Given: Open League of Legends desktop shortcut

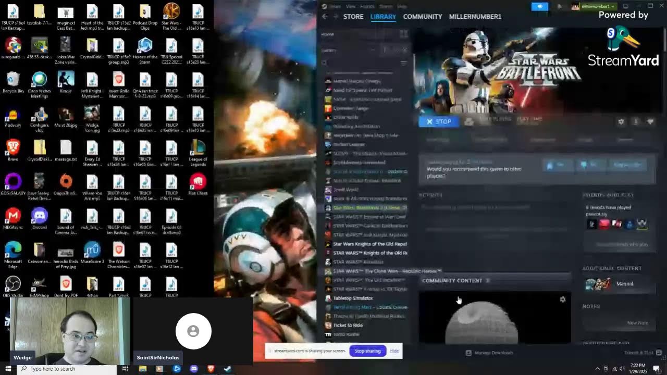Looking at the screenshot, I should point(198,153).
